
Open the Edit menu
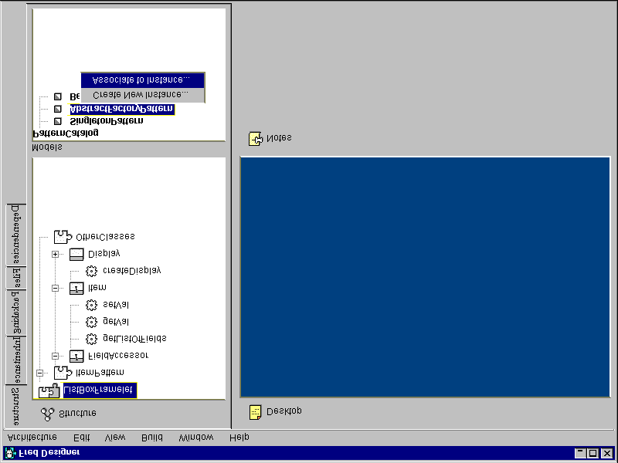point(82,438)
